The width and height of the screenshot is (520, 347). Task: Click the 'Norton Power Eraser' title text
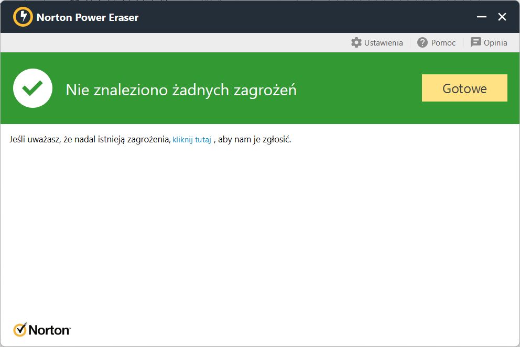(x=87, y=17)
